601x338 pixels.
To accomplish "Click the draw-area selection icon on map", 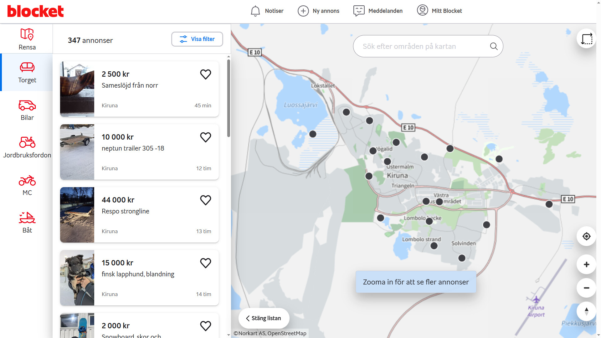I will point(586,39).
